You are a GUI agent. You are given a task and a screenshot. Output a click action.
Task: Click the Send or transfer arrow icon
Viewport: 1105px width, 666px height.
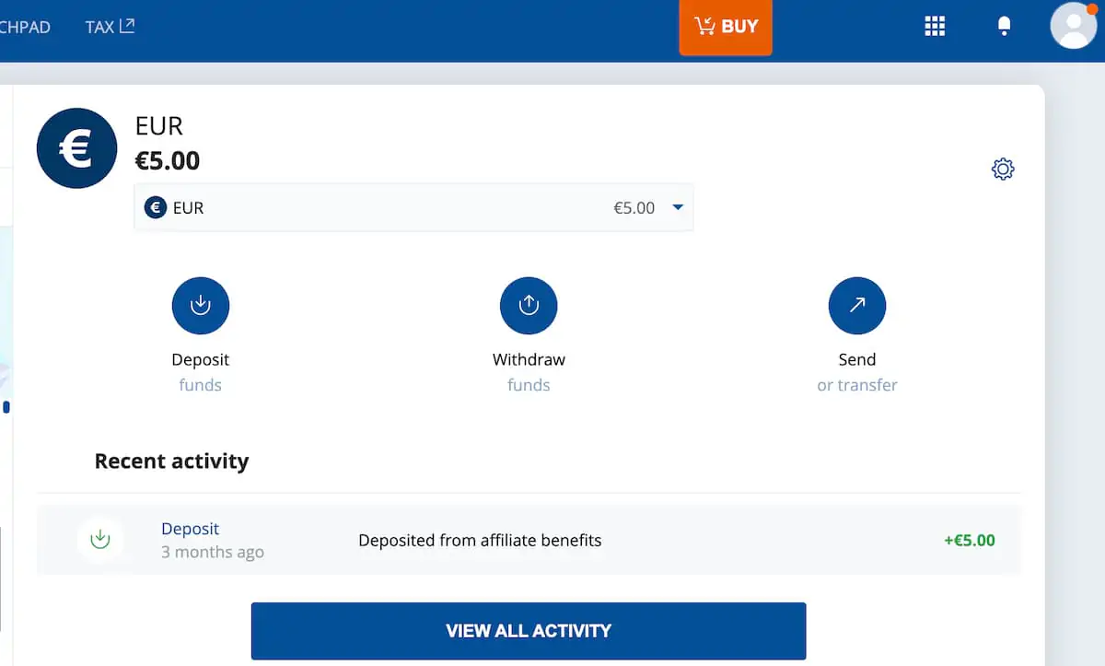pos(856,306)
